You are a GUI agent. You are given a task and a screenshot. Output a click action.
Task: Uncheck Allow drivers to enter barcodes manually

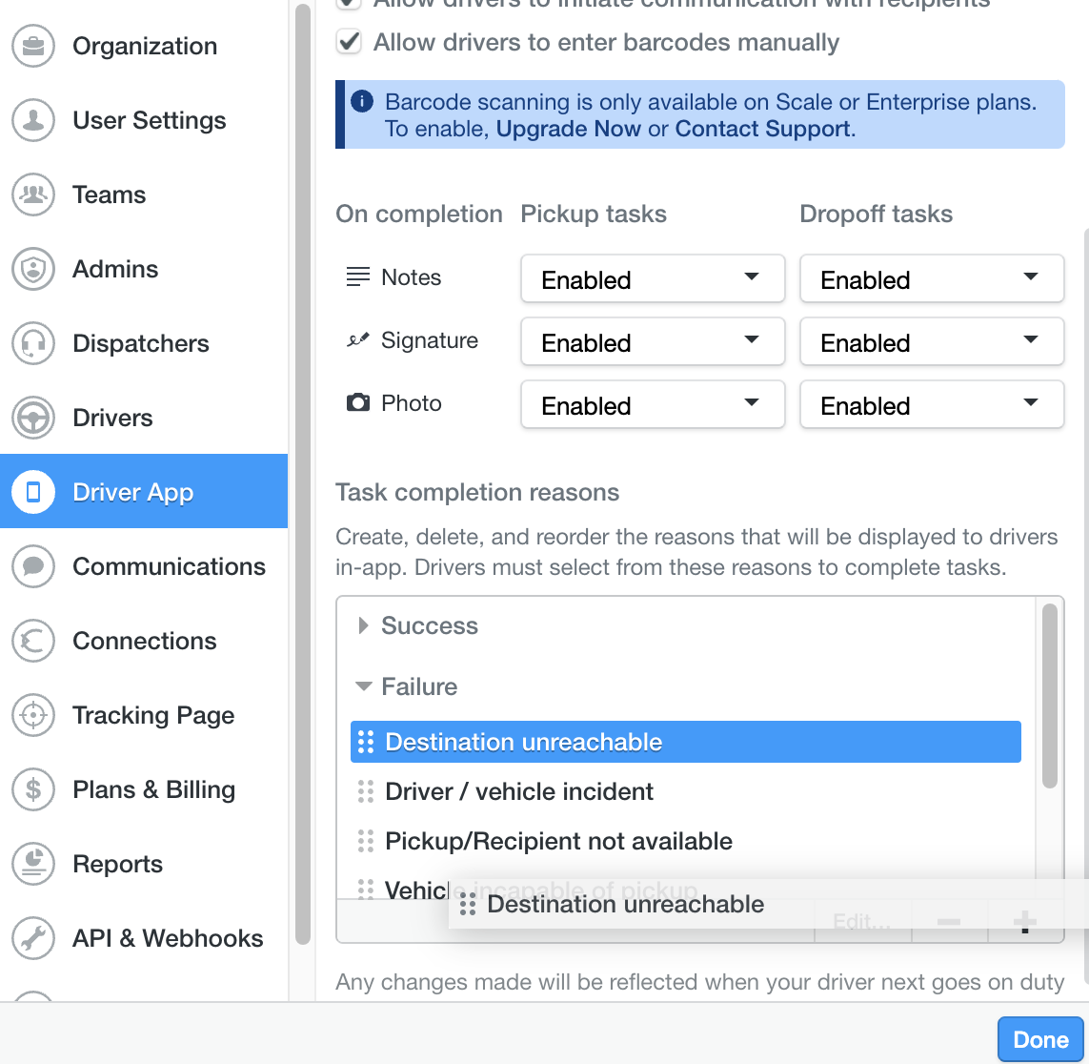349,42
